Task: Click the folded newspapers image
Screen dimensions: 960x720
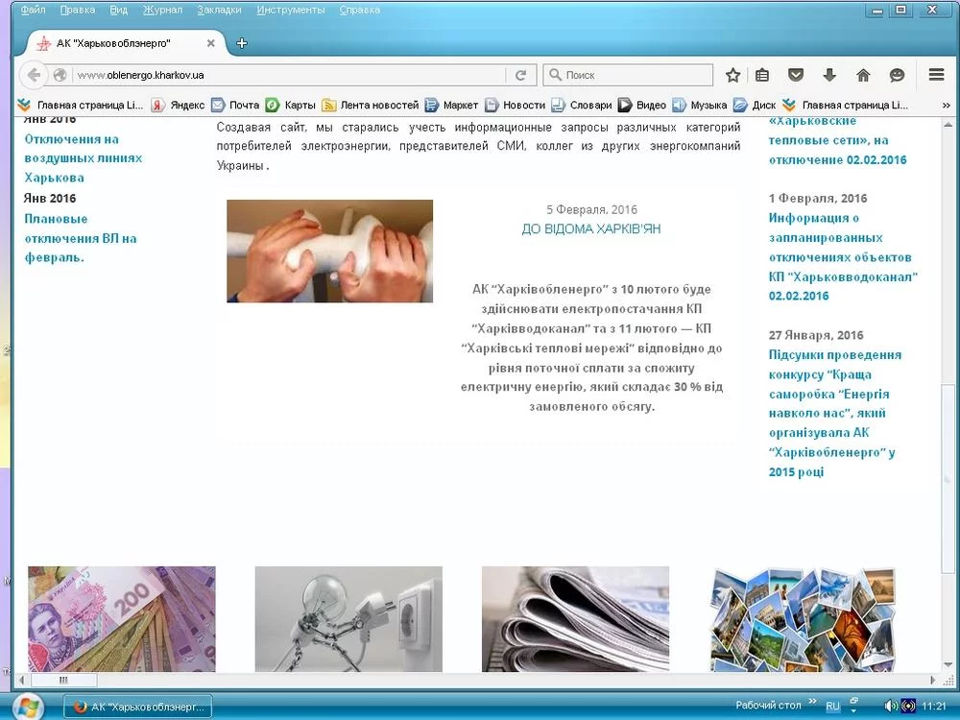Action: pos(575,619)
